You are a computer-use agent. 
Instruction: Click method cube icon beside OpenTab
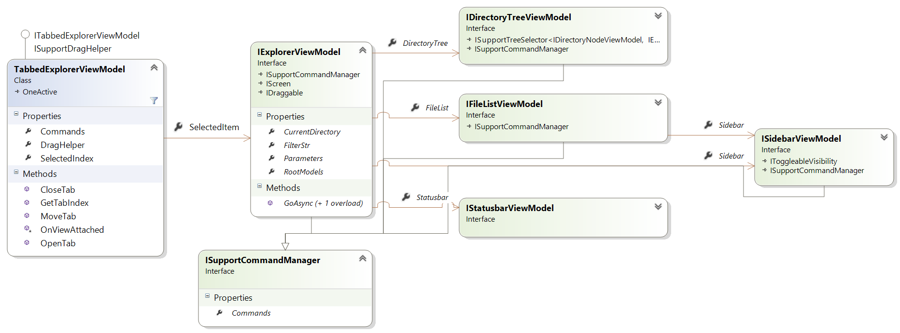(x=27, y=242)
